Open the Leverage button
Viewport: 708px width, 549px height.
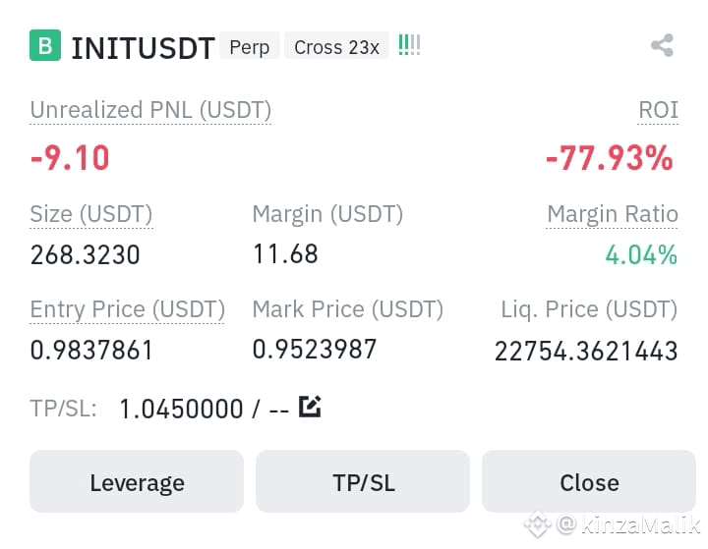(137, 481)
